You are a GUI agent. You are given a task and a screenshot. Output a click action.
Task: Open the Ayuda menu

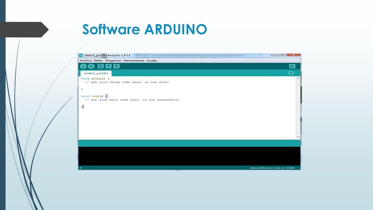[x=152, y=61]
